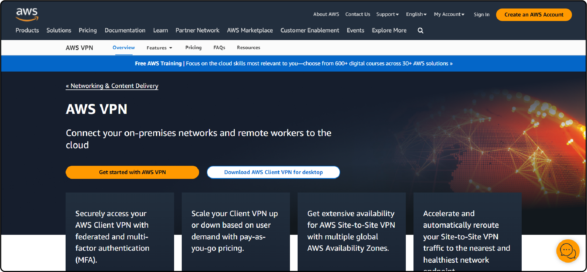
Task: Open the Solutions menu
Action: (59, 30)
